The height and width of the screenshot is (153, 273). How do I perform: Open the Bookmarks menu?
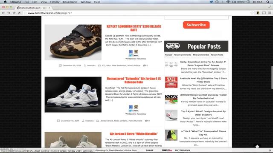tap(70, 2)
